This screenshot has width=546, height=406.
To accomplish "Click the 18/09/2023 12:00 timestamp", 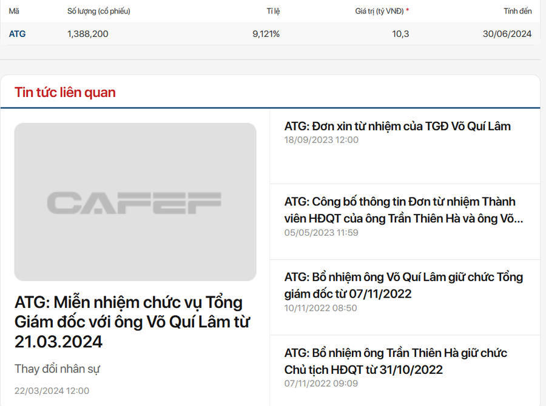I will click(321, 140).
